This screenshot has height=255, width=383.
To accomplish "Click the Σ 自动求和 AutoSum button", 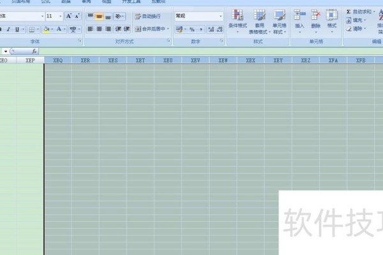I will click(360, 11).
